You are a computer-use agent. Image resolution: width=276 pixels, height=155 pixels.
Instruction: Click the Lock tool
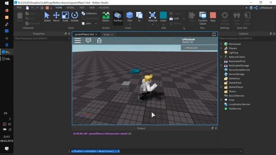174,19
